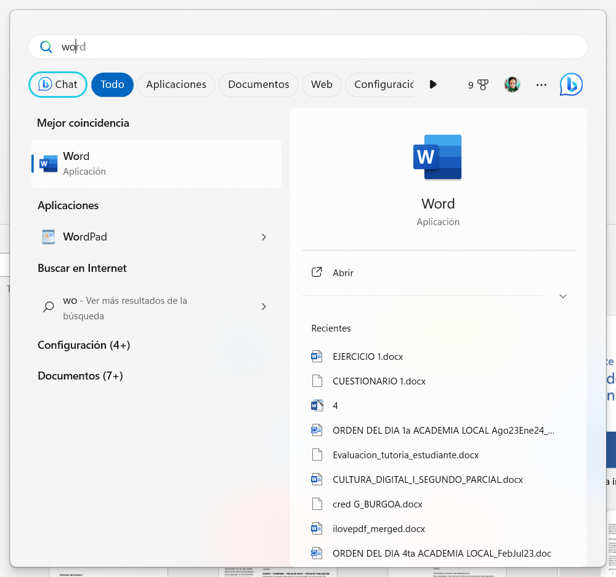Viewport: 616px width, 577px height.
Task: Click the overflow arrow after Configuración filter
Action: tap(433, 84)
